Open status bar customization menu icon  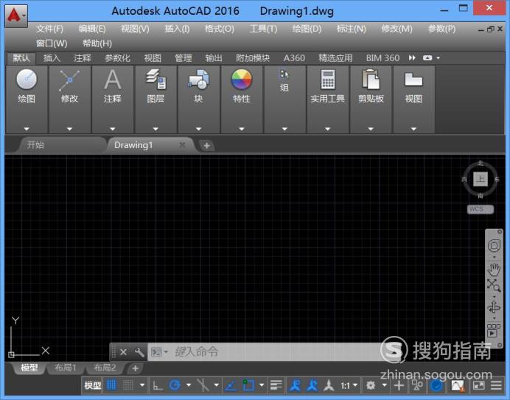click(496, 386)
